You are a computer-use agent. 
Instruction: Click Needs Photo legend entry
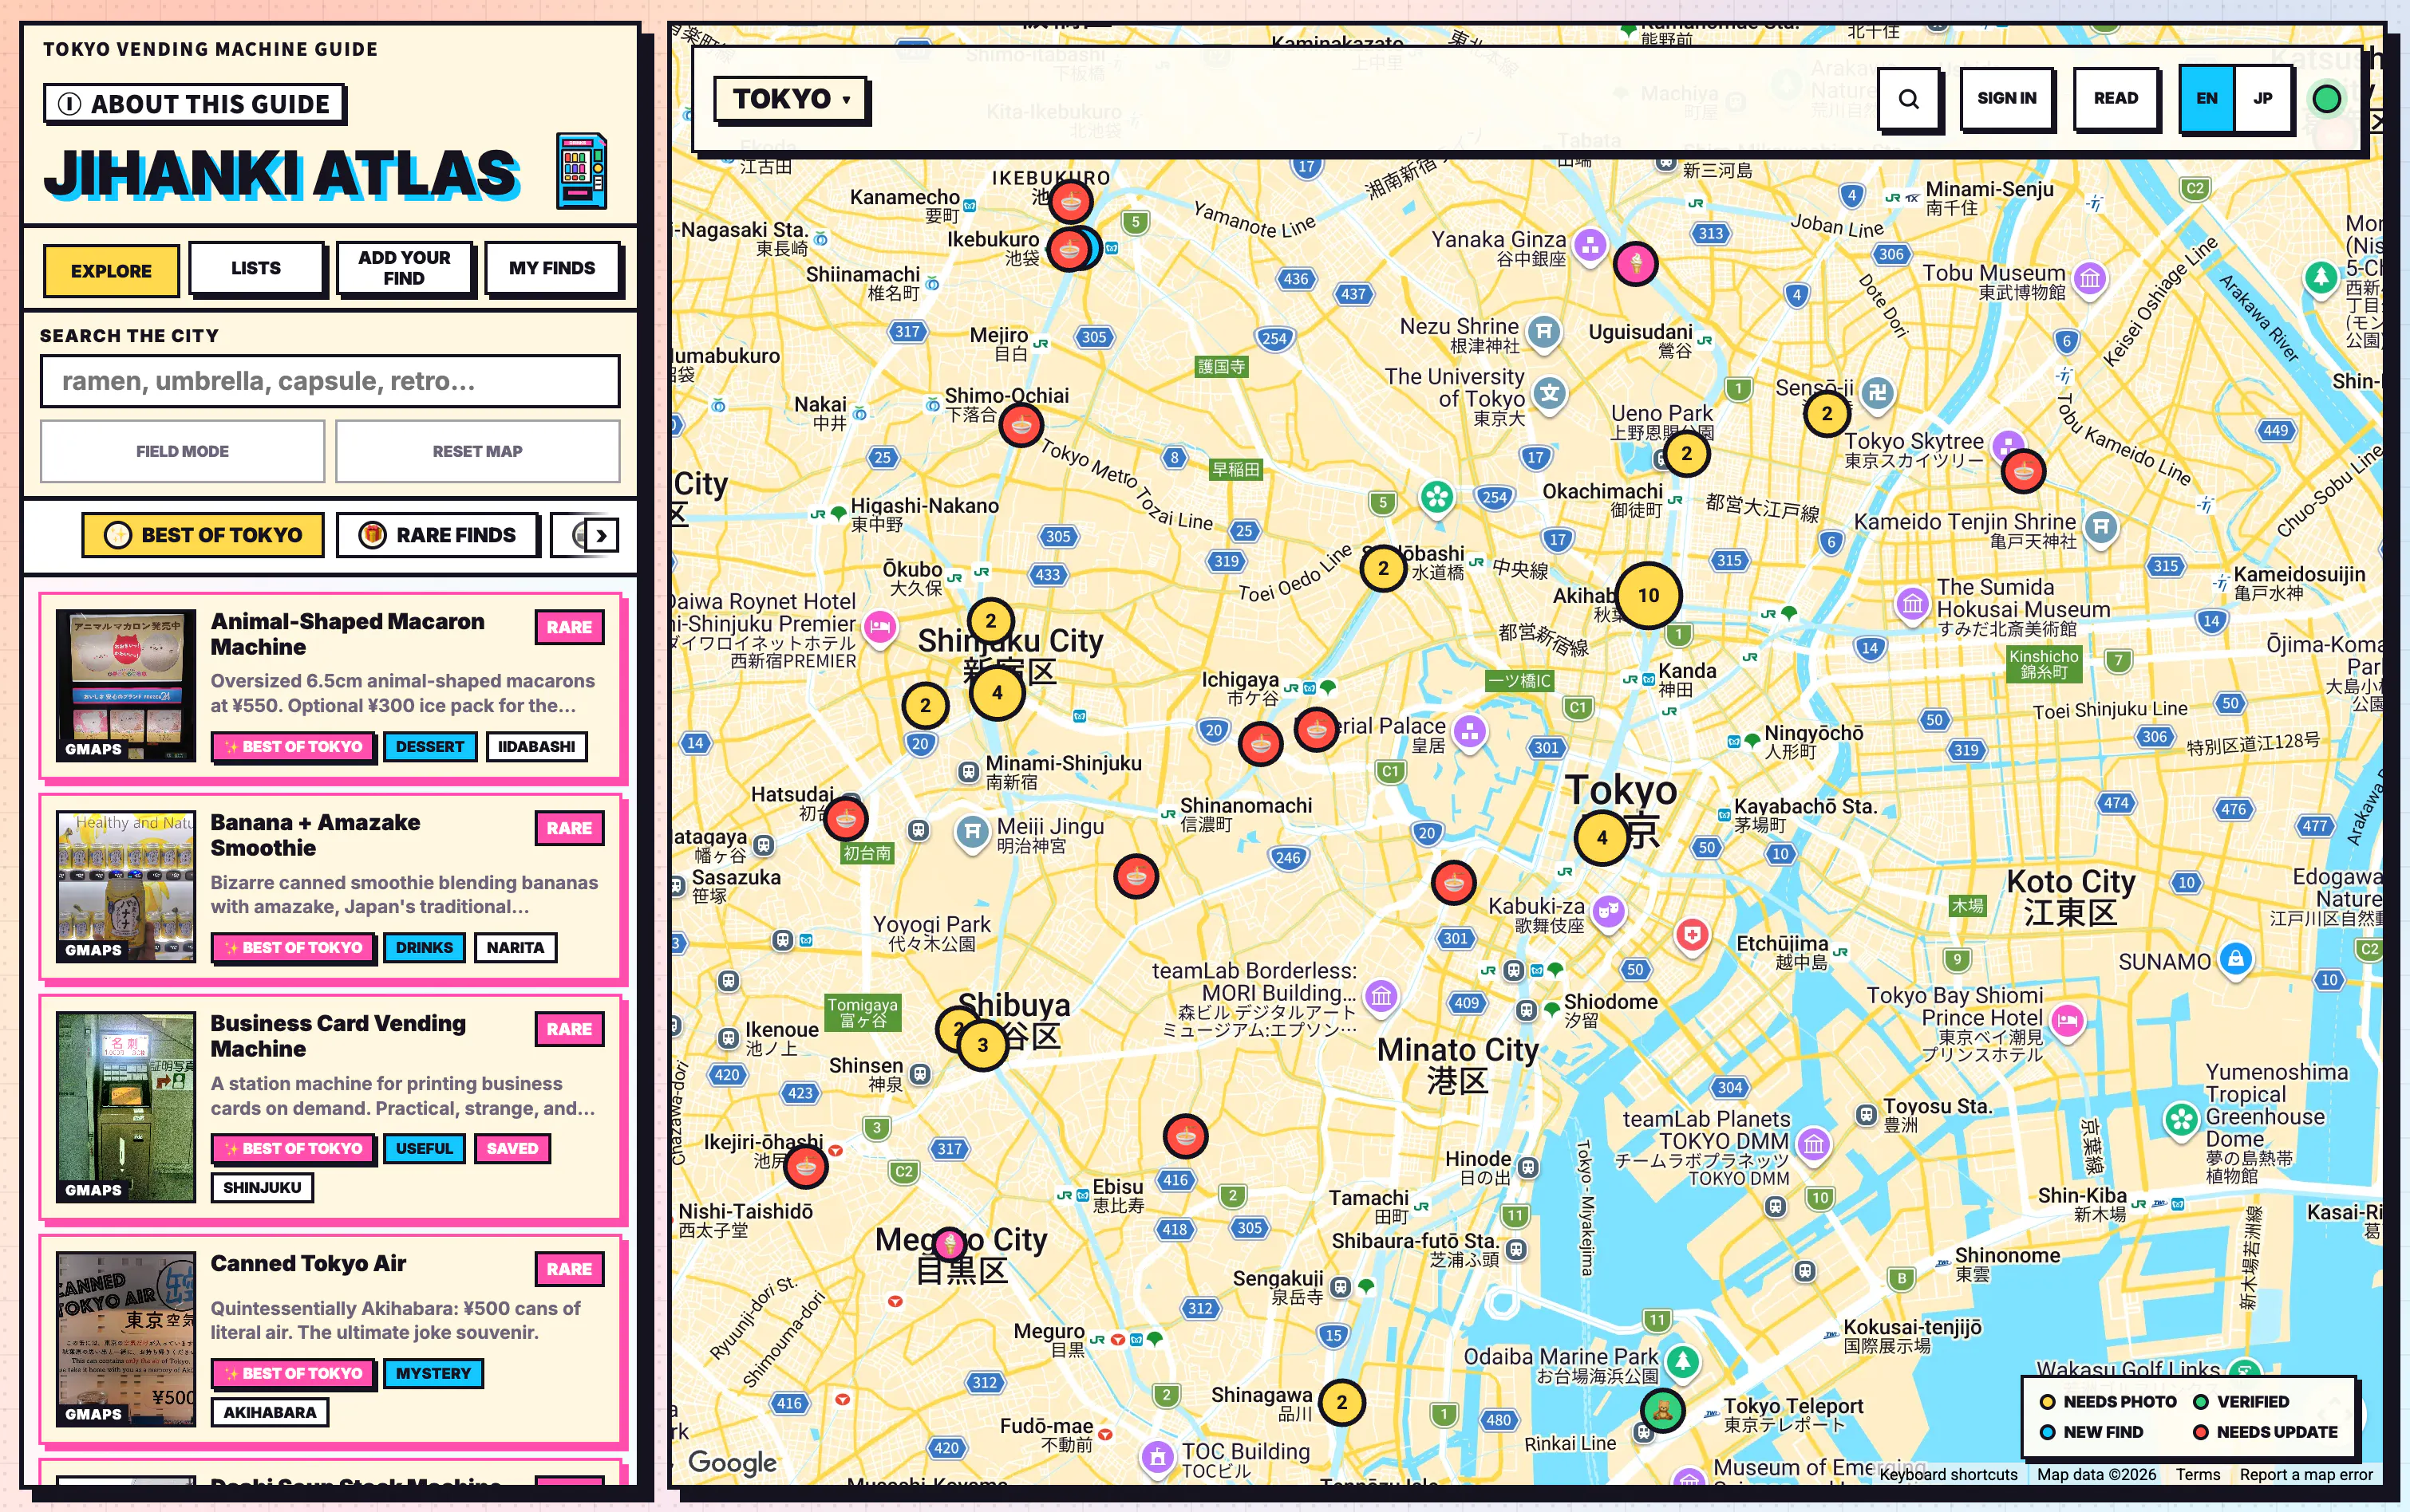2109,1402
